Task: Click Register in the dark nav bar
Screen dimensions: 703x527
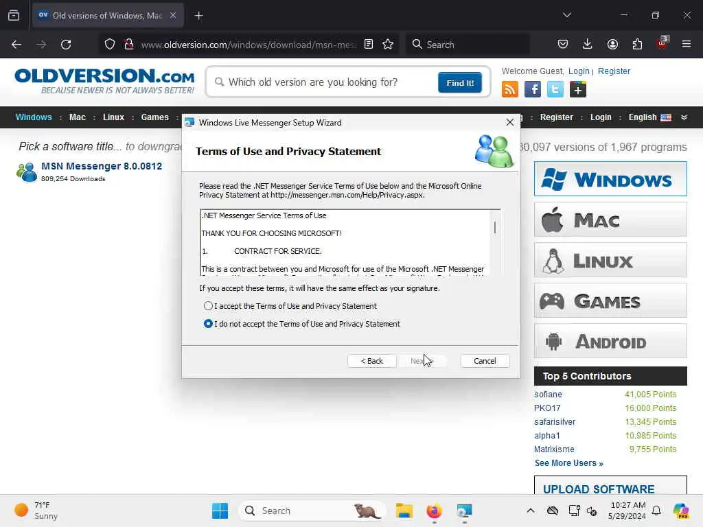Action: pyautogui.click(x=556, y=117)
